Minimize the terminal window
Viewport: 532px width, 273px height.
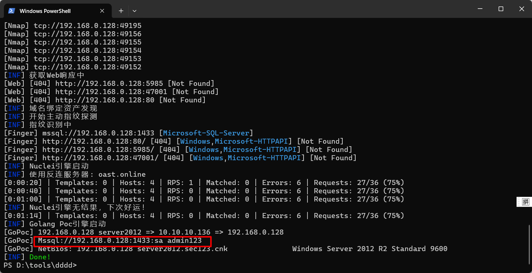[x=480, y=9]
